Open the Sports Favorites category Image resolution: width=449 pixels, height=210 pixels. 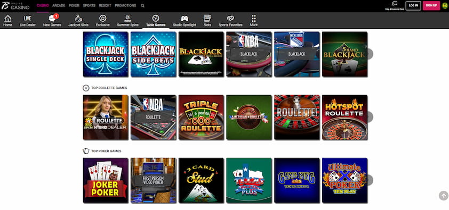(x=230, y=21)
